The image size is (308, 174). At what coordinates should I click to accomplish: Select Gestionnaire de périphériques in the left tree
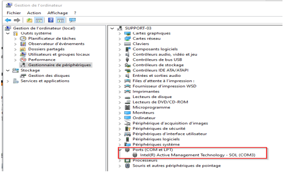pyautogui.click(x=59, y=65)
